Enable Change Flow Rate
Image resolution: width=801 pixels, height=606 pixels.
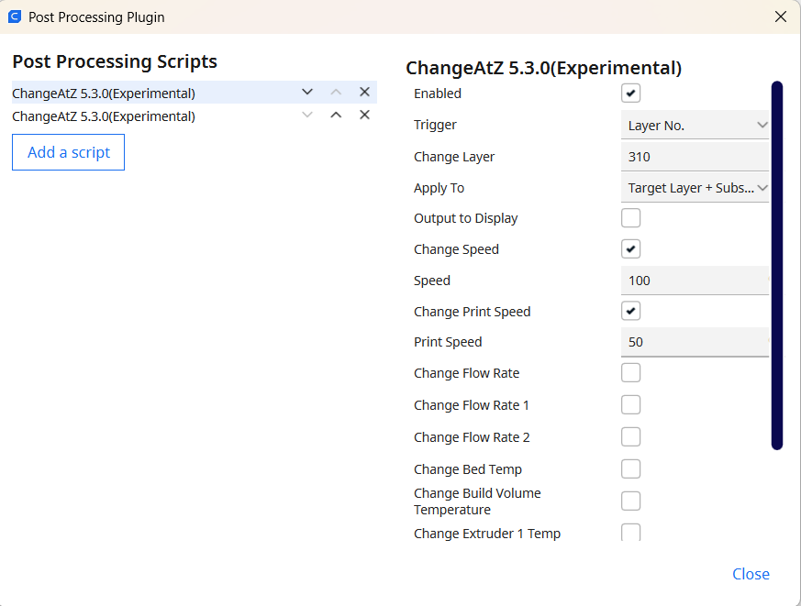[630, 372]
